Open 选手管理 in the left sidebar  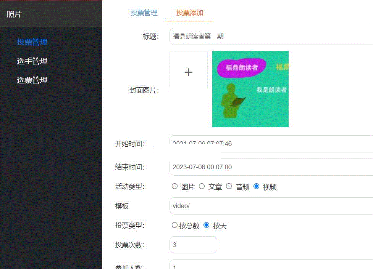[32, 61]
